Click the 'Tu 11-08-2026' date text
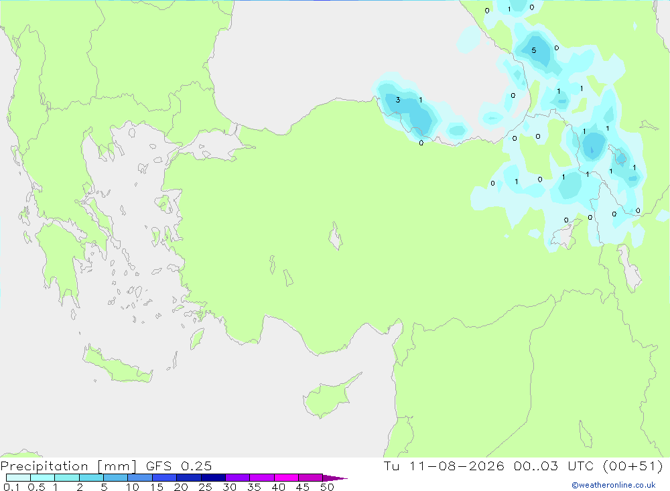This screenshot has height=491, width=670. pos(444,466)
